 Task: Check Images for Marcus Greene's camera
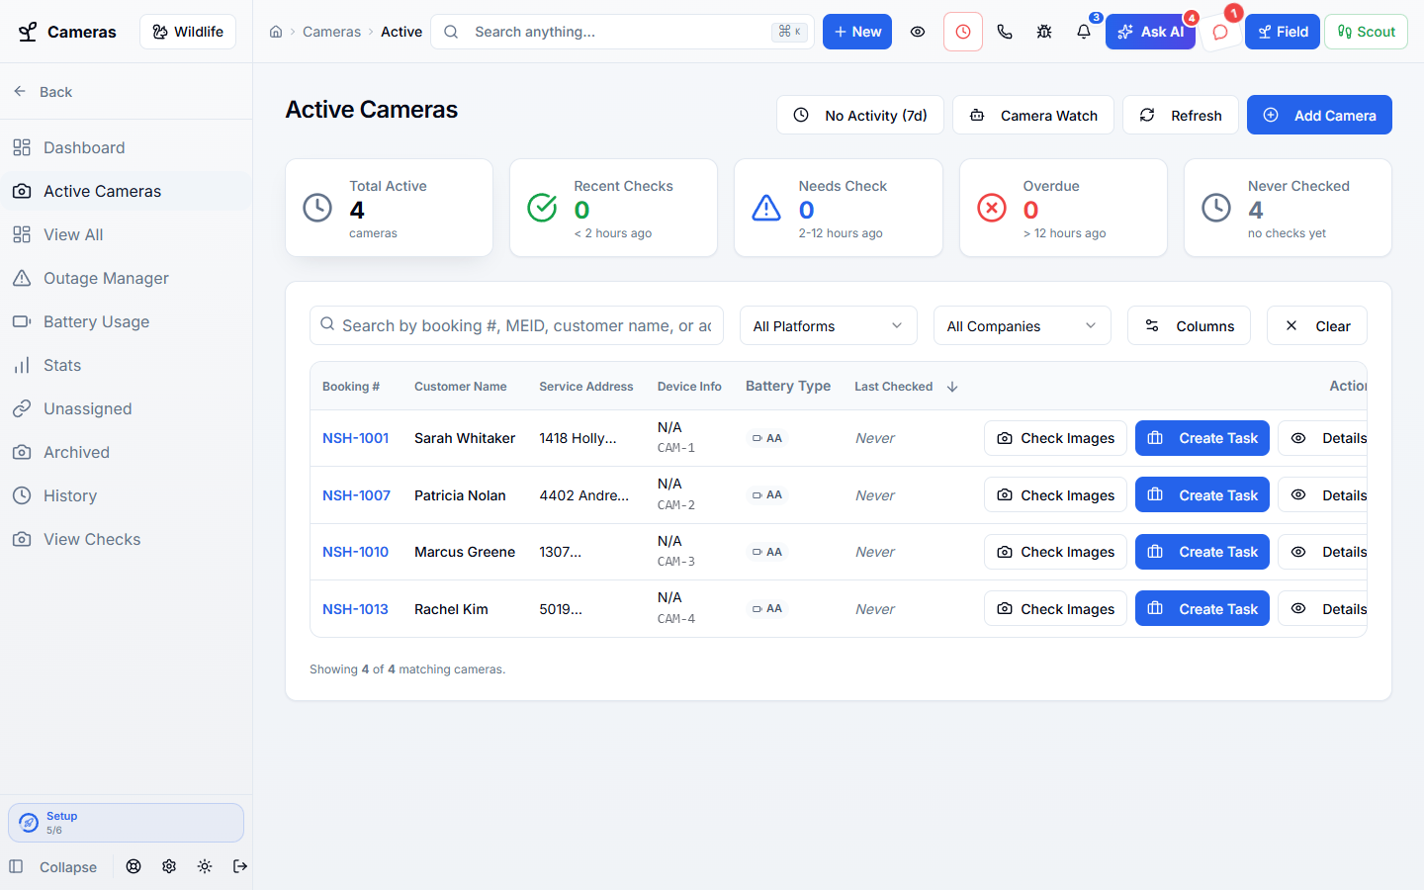pyautogui.click(x=1055, y=552)
